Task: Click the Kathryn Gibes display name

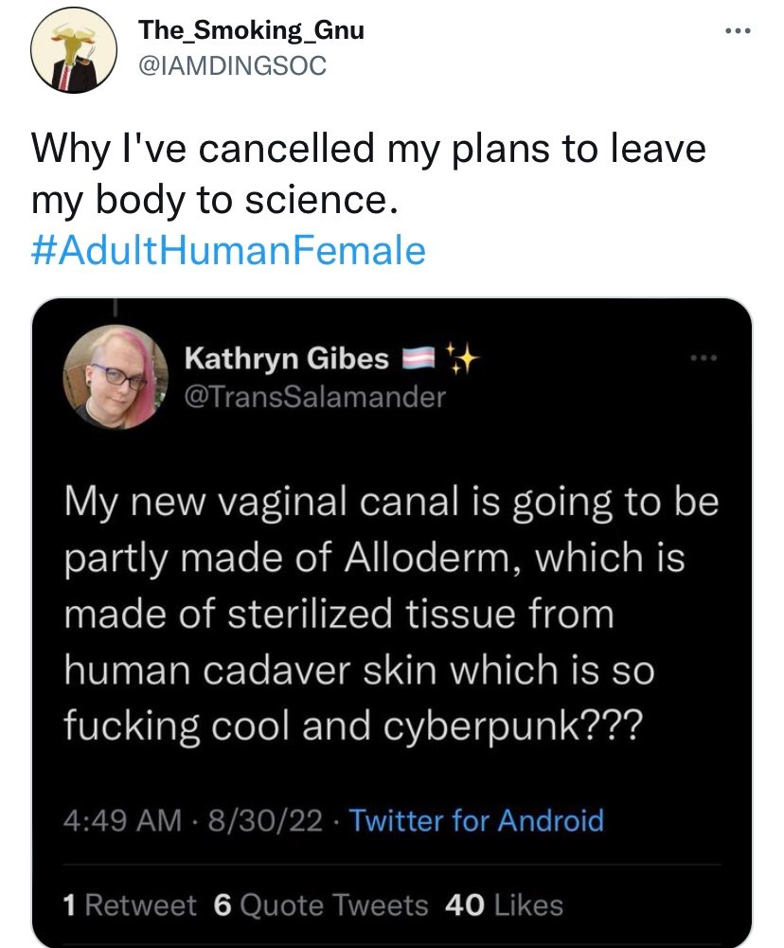Action: (x=286, y=359)
